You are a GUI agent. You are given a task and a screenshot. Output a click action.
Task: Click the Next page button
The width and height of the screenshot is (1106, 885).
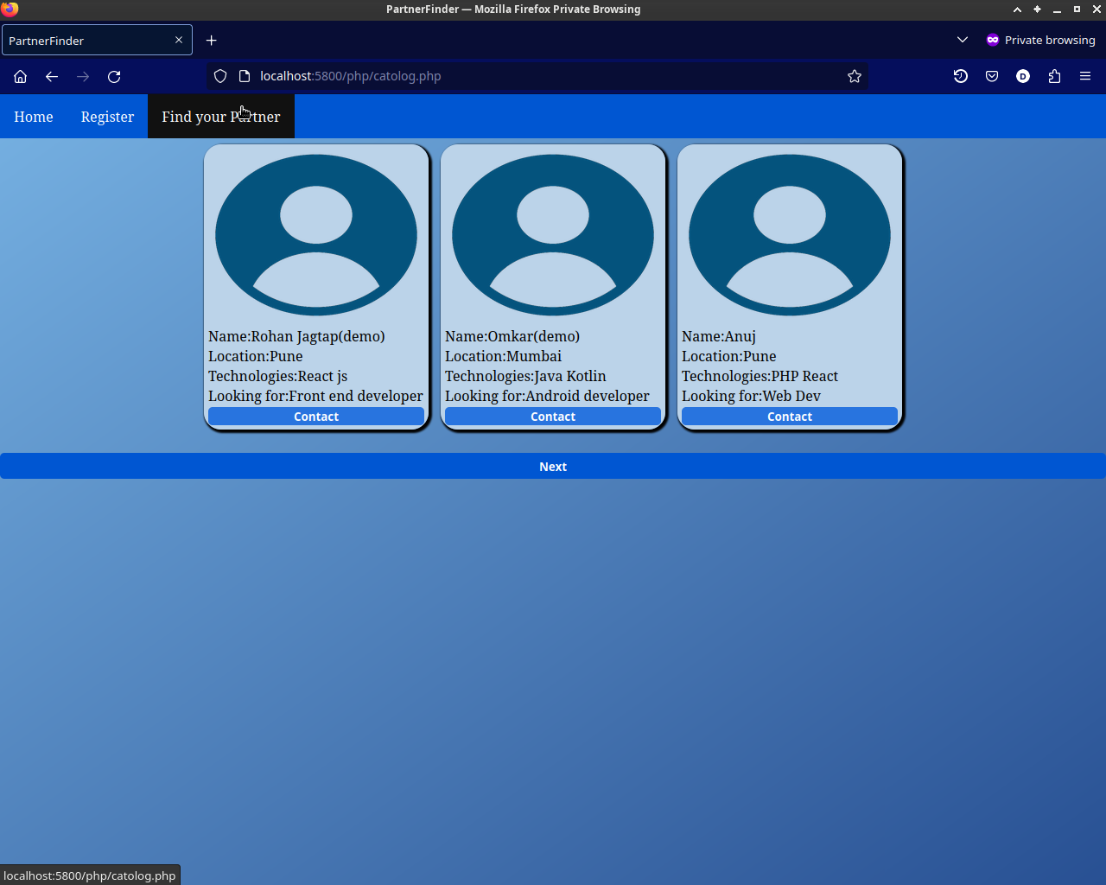553,466
